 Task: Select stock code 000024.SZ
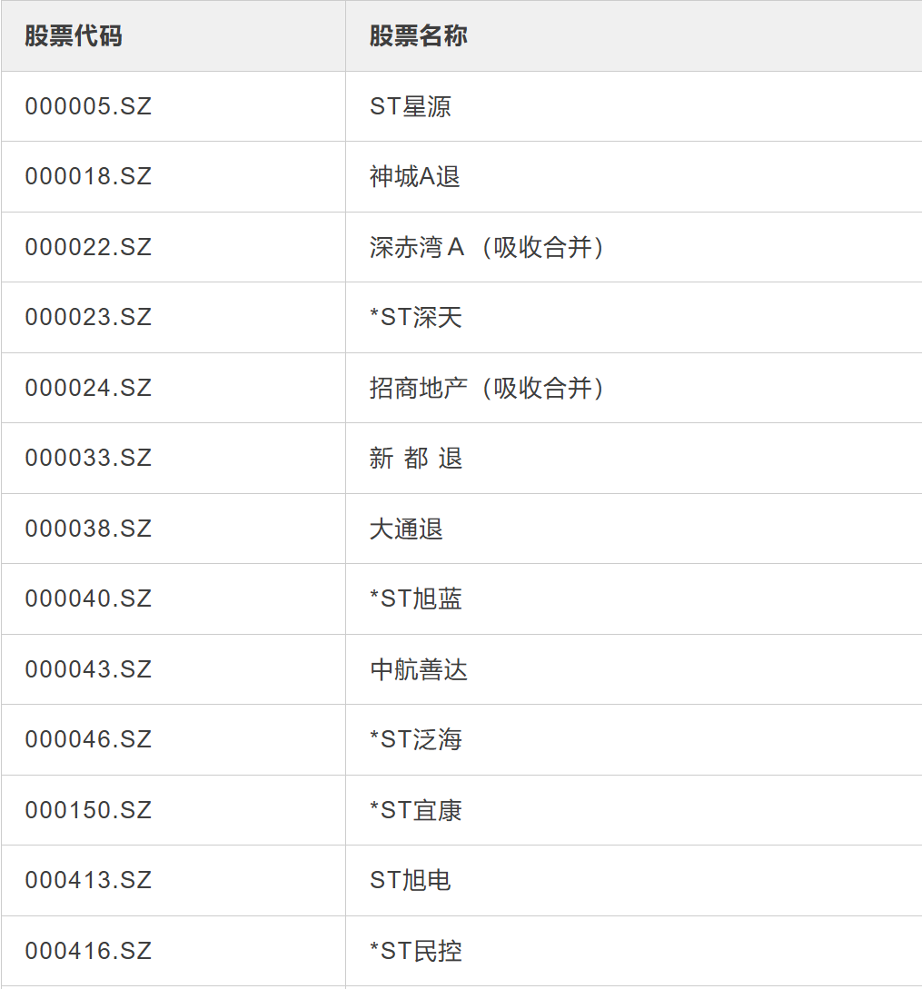[x=88, y=388]
